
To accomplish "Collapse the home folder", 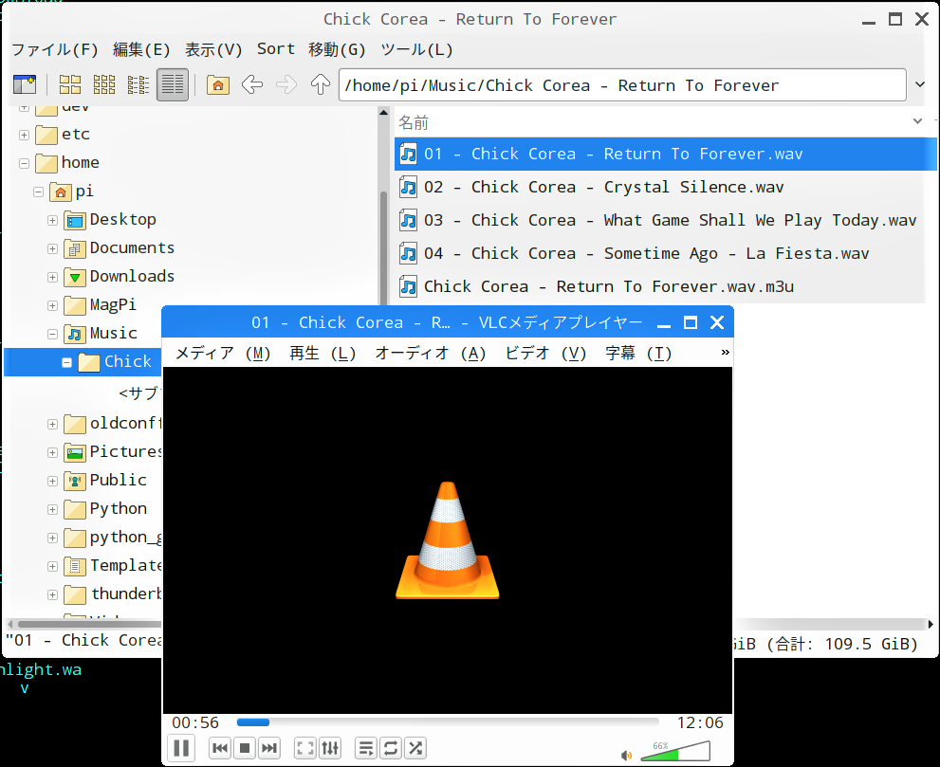I will (x=24, y=163).
